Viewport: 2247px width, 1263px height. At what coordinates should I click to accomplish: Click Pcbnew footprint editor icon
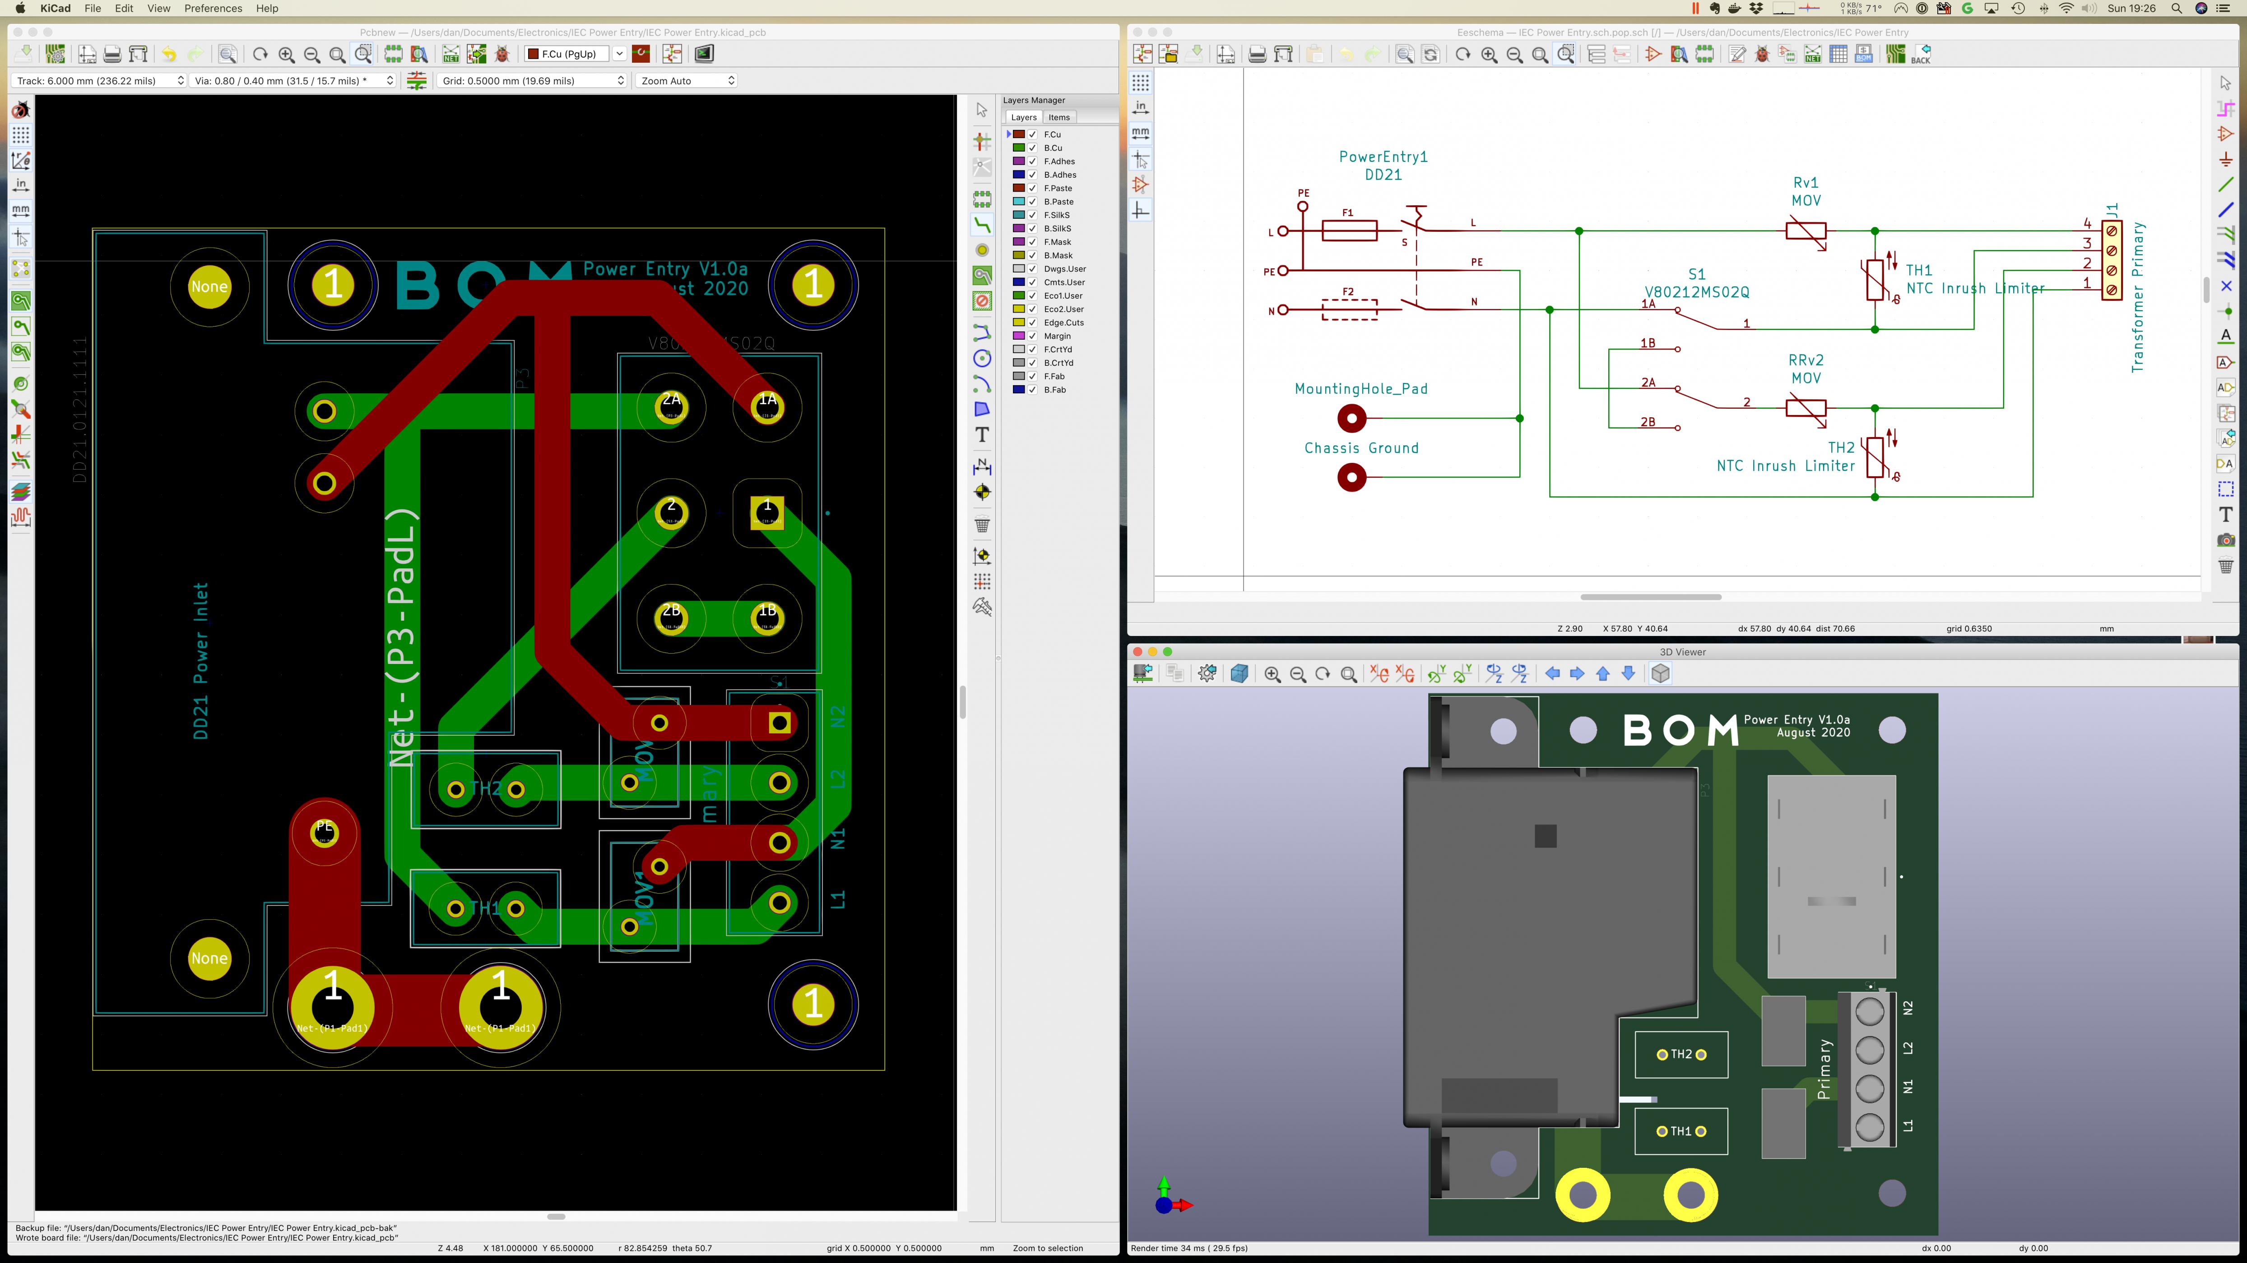(x=394, y=54)
